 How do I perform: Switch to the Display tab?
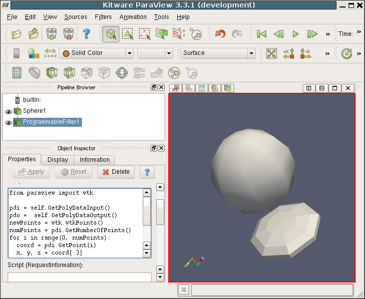58,160
